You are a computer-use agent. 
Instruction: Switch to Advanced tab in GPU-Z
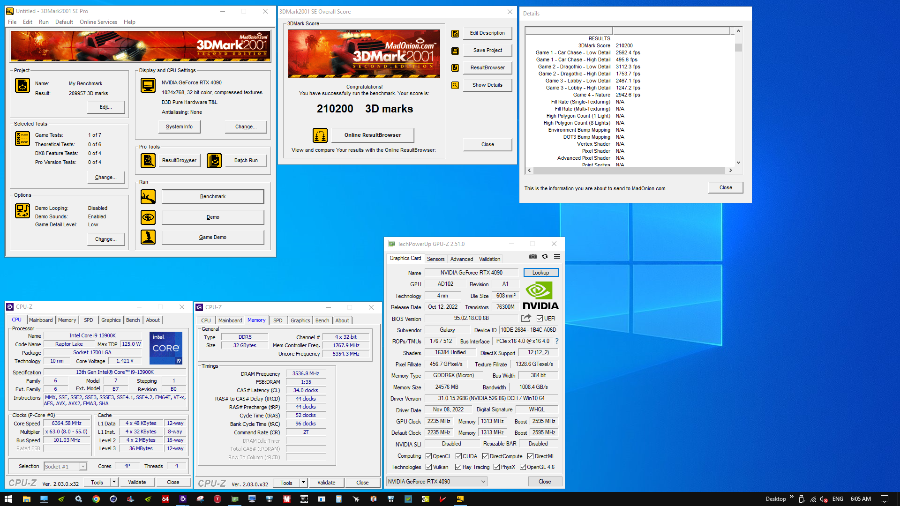462,259
